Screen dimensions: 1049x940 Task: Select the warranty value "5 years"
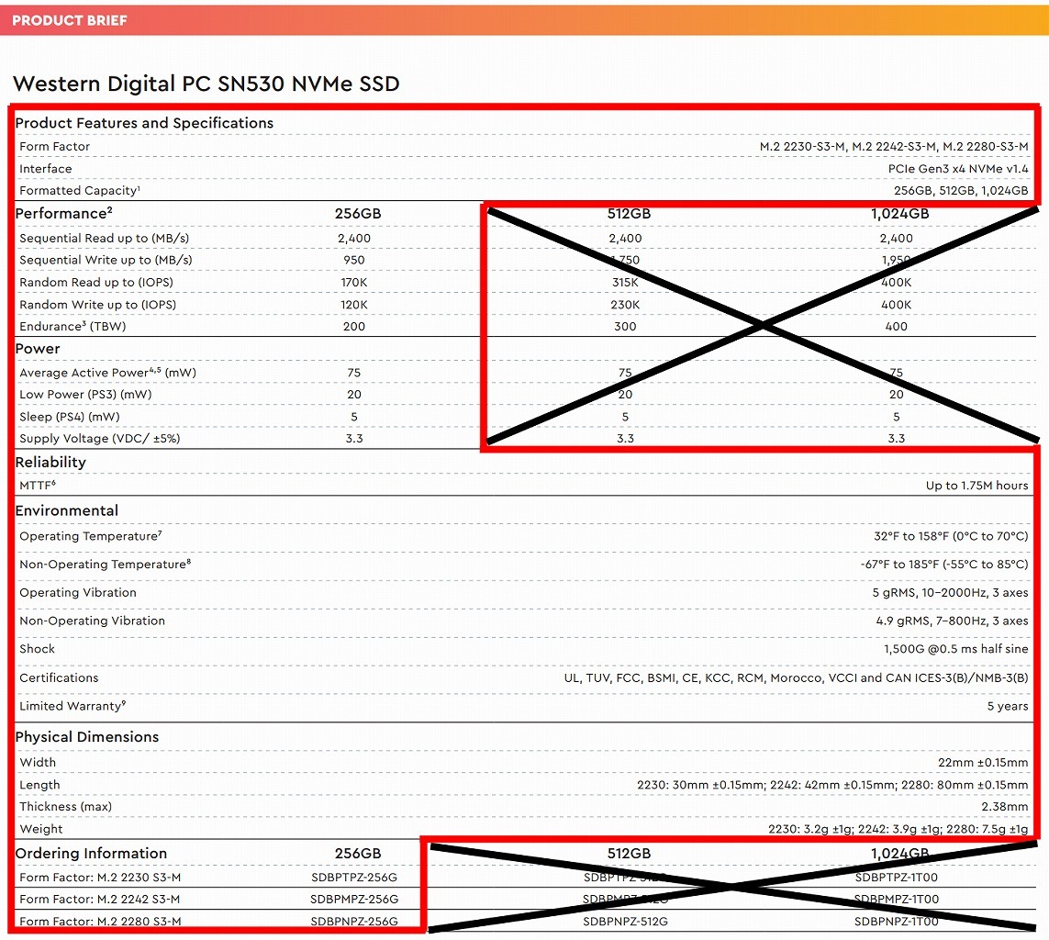tap(1008, 707)
